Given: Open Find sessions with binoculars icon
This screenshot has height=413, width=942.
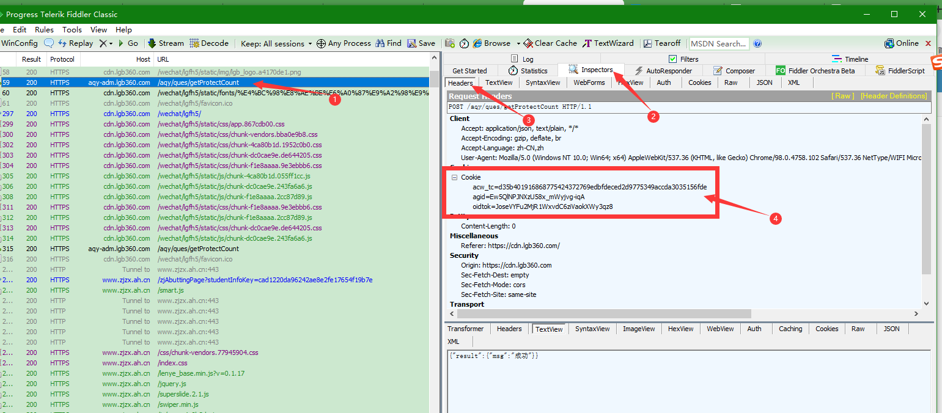Looking at the screenshot, I should [x=388, y=43].
